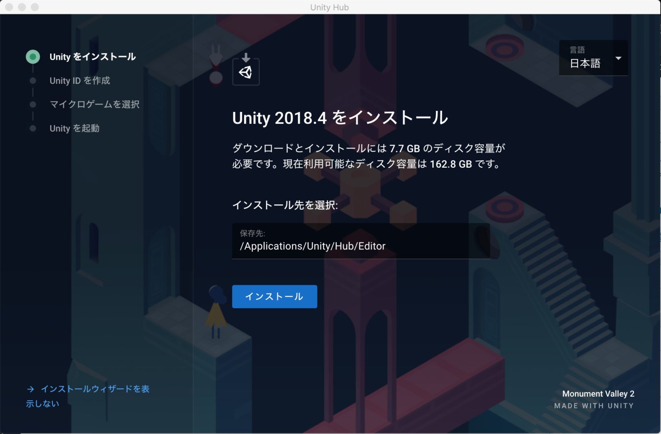This screenshot has height=434, width=661.
Task: Click the Unity cube logo icon
Action: 246,72
